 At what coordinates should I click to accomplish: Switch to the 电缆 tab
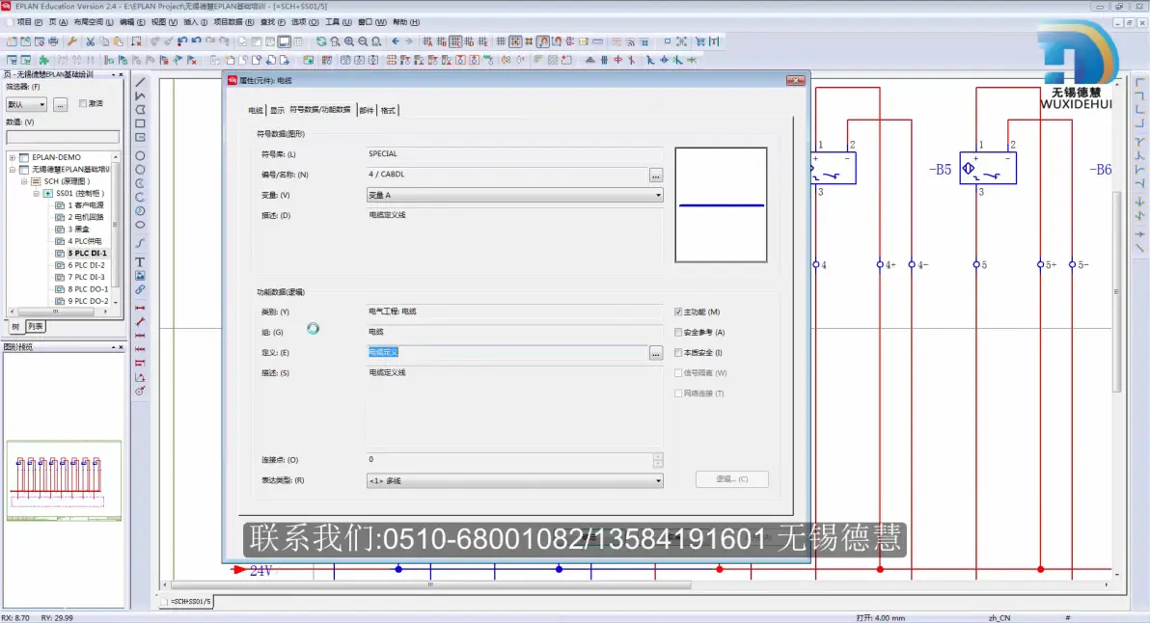(x=256, y=111)
